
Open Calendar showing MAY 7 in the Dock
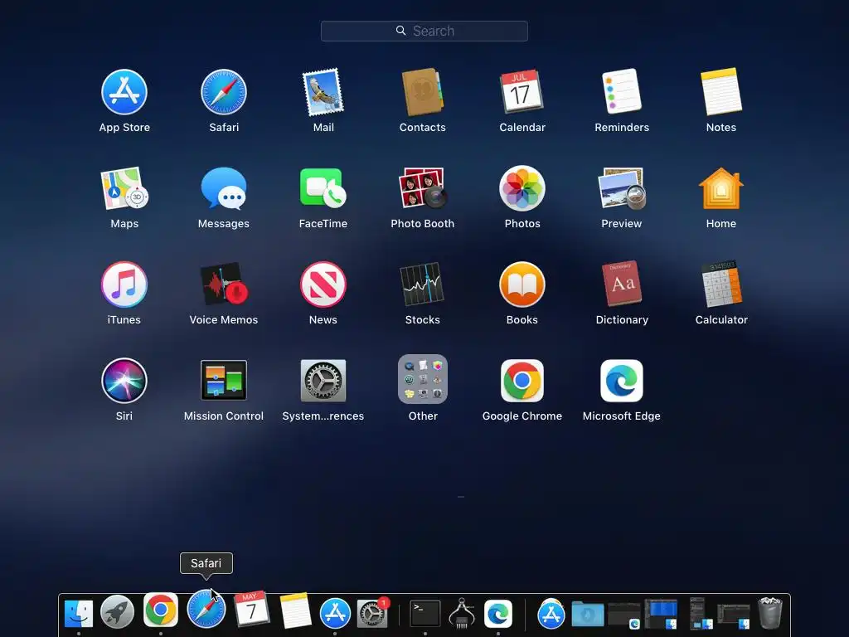click(x=250, y=609)
